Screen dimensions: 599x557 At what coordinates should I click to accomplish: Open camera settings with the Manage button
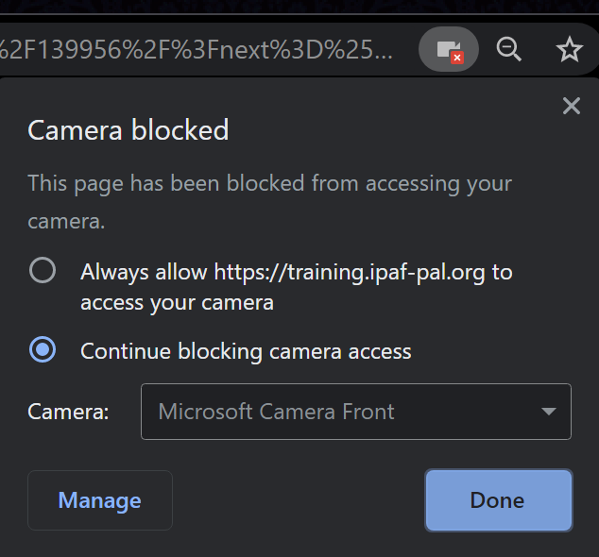99,500
